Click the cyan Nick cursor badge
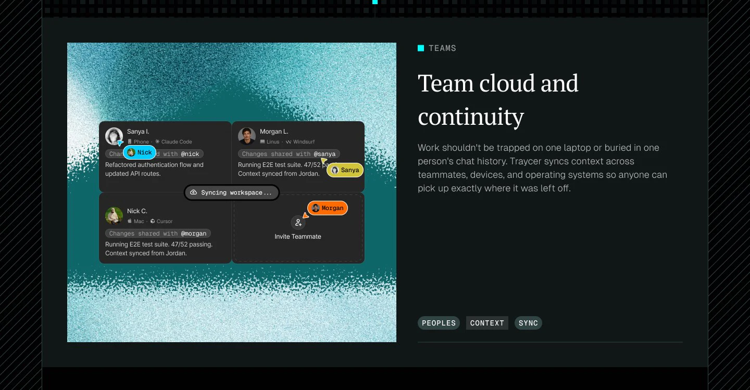750x390 pixels. point(140,152)
